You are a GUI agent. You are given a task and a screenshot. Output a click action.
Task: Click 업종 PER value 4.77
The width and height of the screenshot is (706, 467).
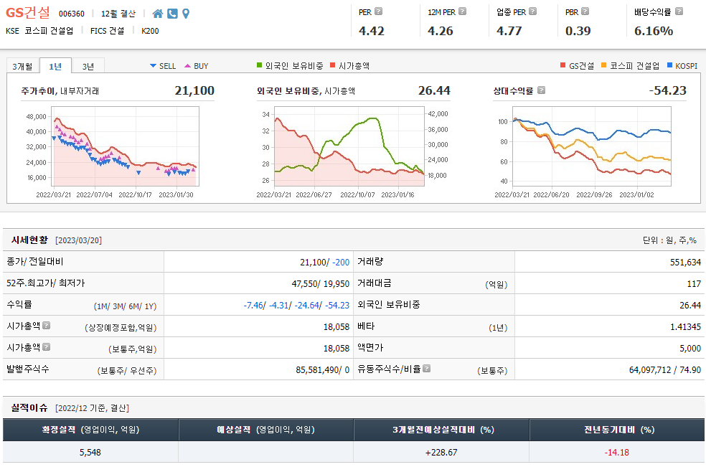[x=509, y=31]
